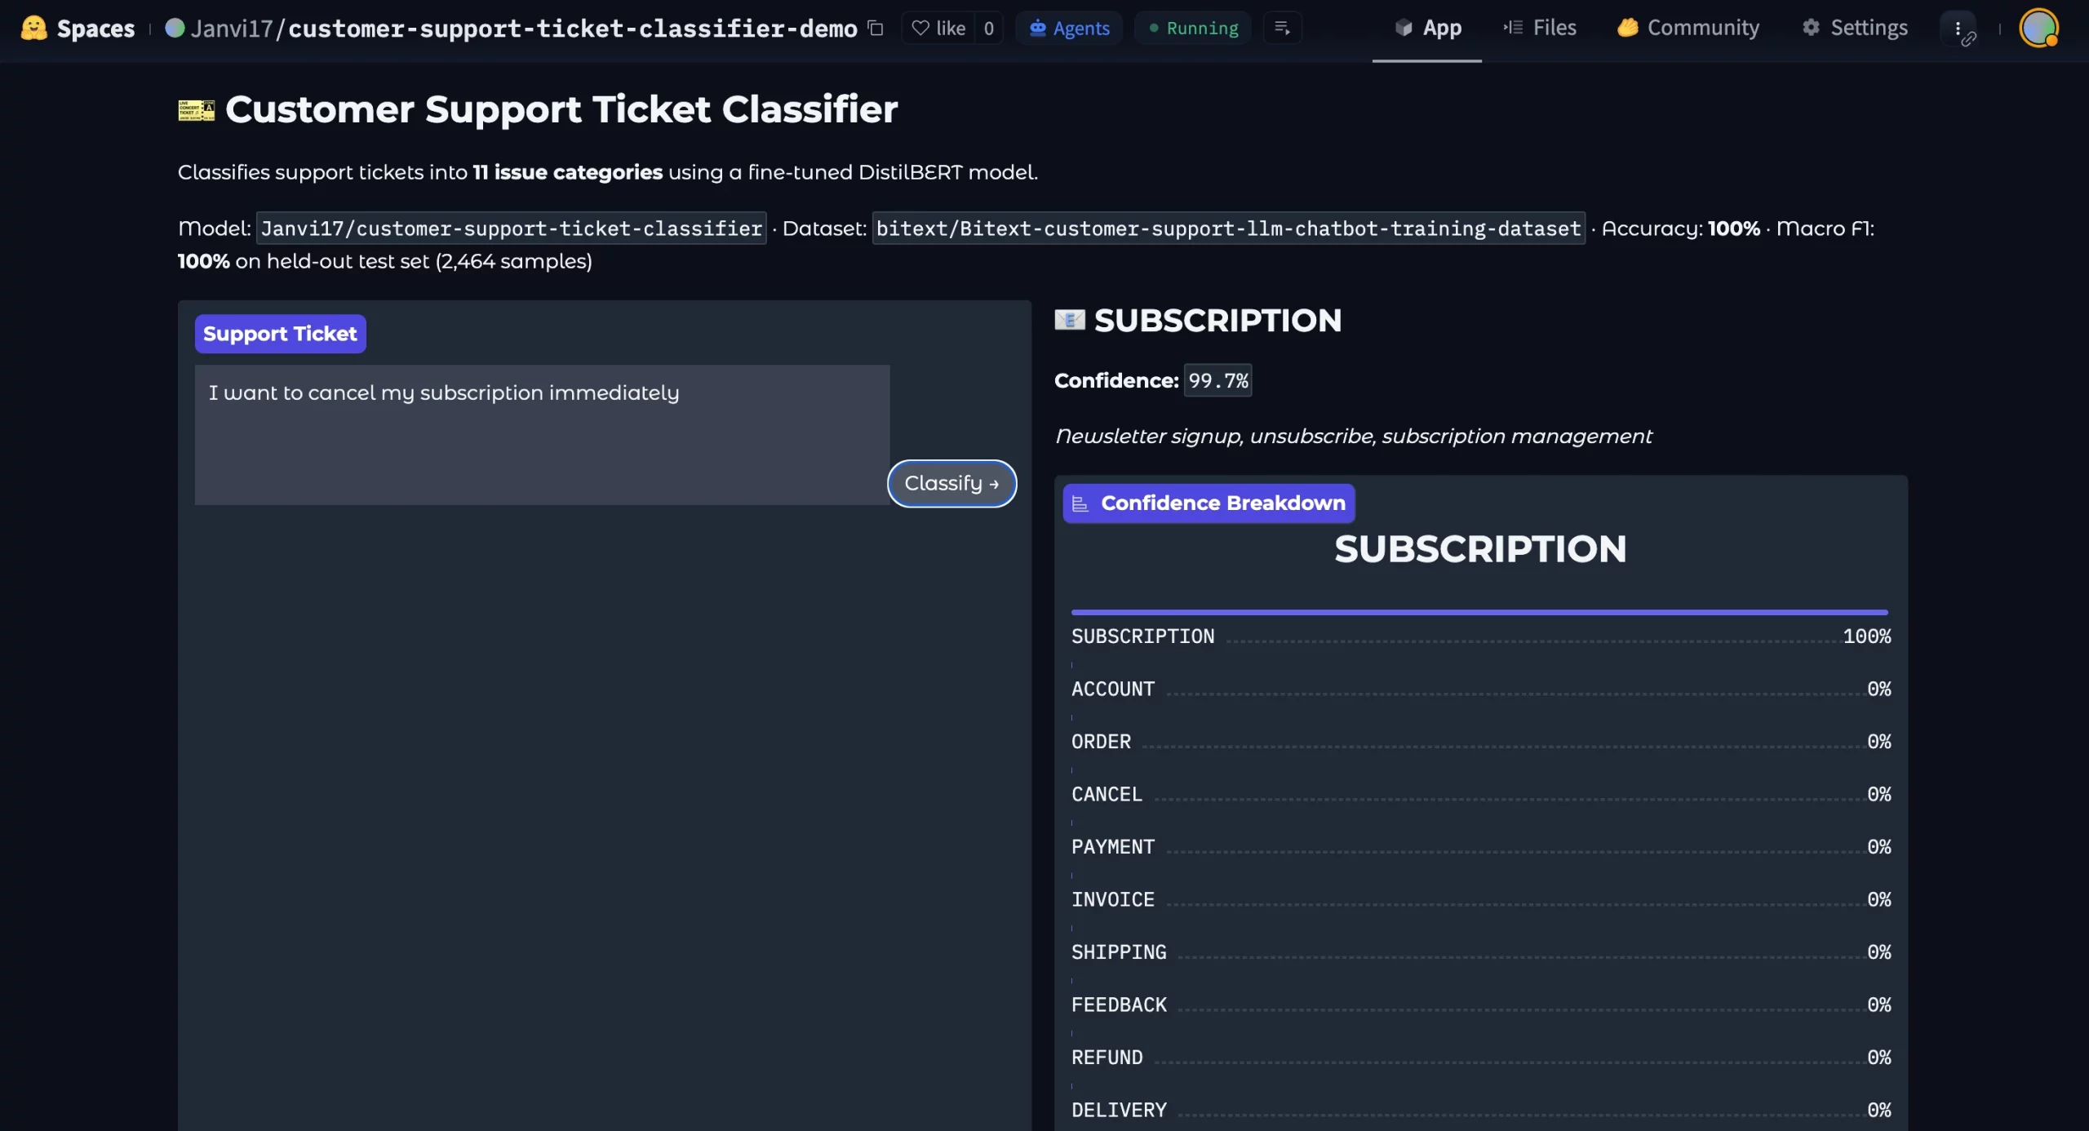Click the large SUBSCRIPTION breakdown heading
Screen dimensions: 2089x1131
(1480, 548)
